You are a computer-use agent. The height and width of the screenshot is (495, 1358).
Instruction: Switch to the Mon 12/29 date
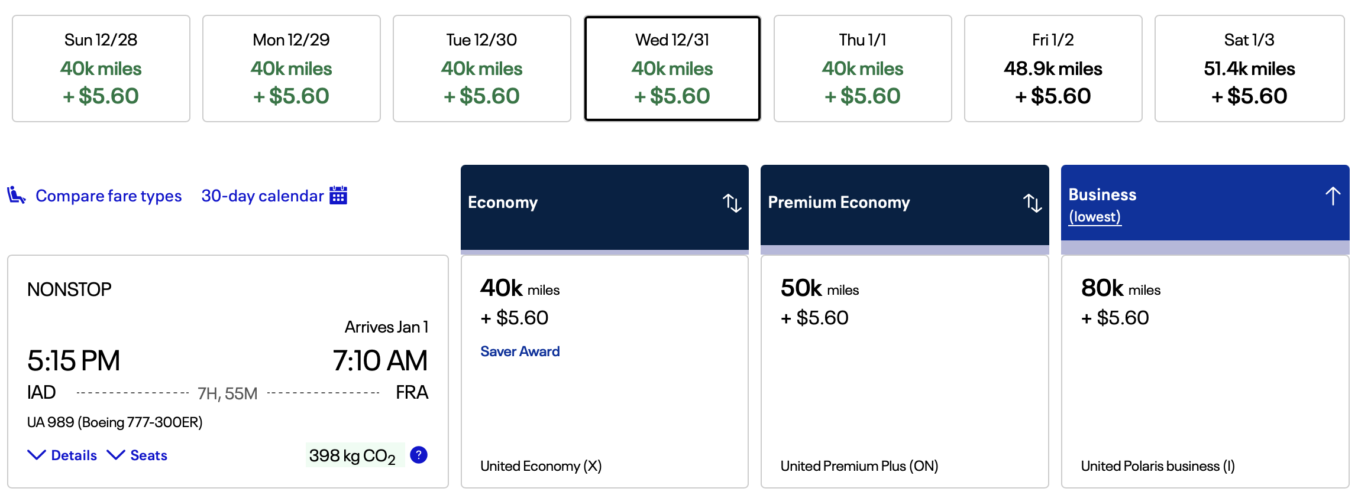[292, 69]
